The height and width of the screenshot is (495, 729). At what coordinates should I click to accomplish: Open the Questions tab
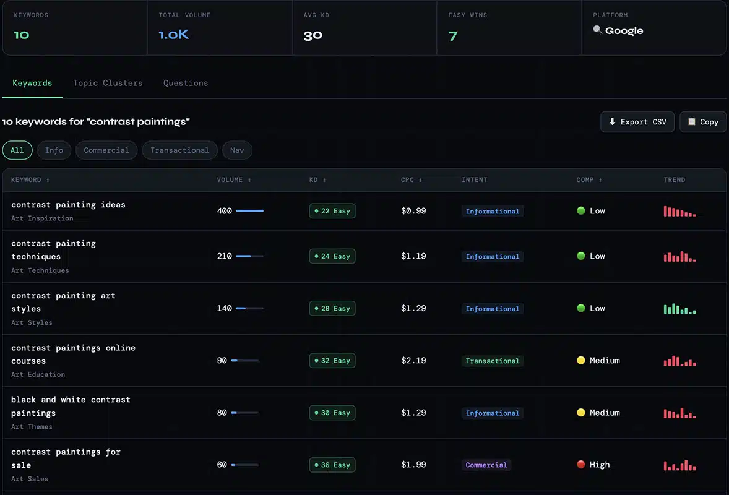coord(186,83)
